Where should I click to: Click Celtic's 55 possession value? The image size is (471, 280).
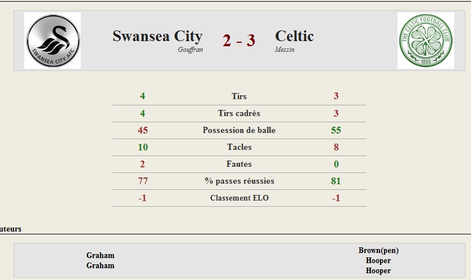(x=336, y=130)
